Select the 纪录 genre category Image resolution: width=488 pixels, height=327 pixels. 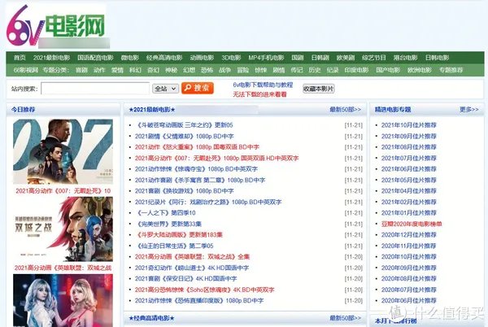pyautogui.click(x=333, y=70)
